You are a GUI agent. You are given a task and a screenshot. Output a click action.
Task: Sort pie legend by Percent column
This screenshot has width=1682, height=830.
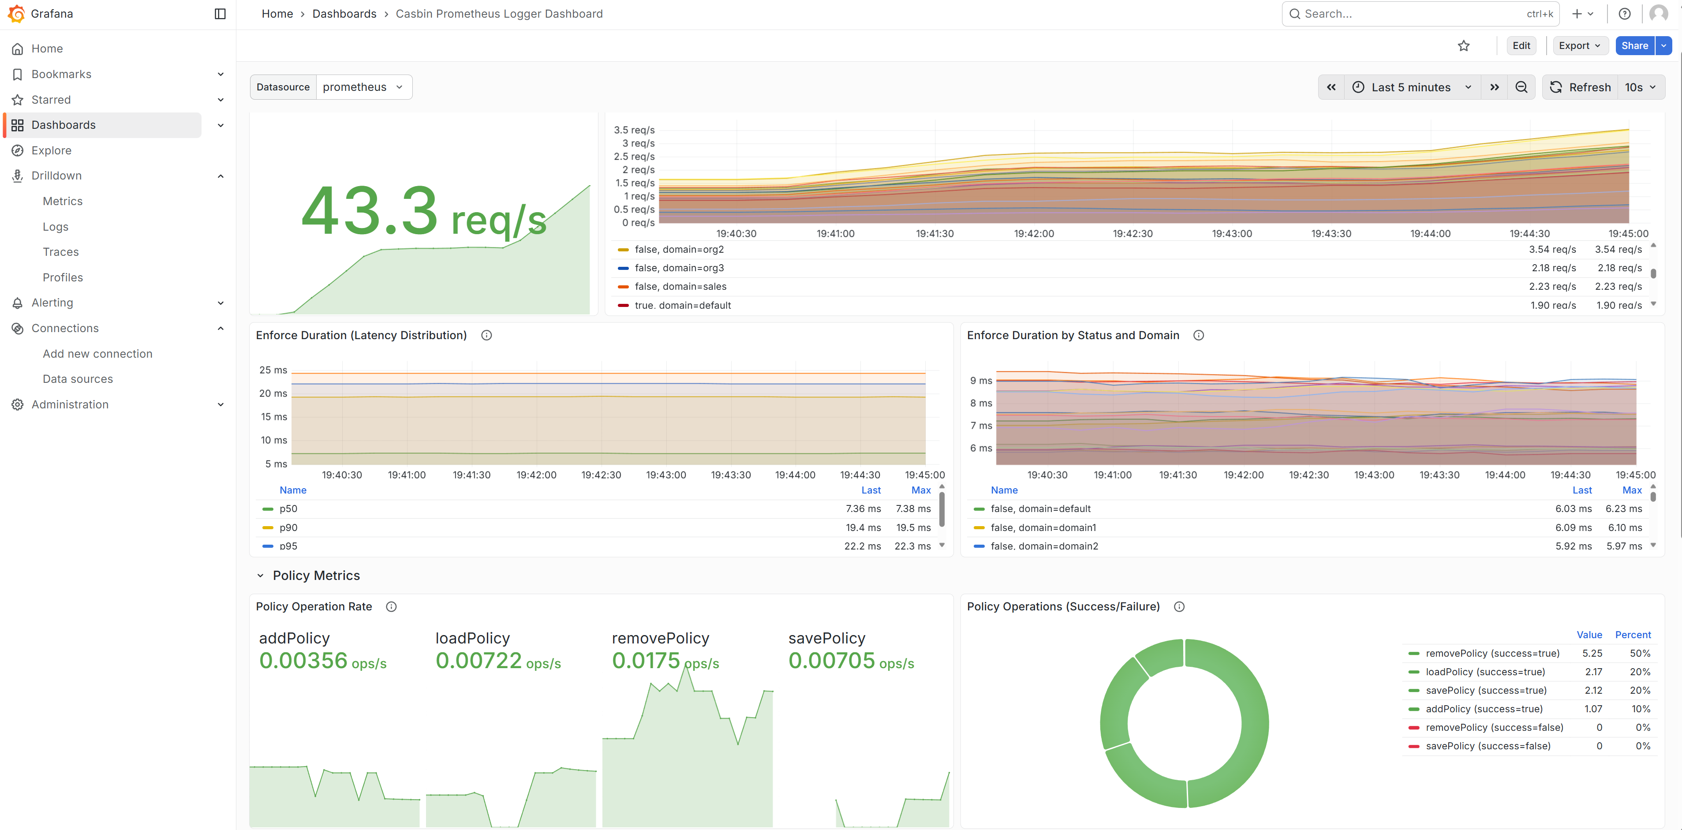1632,636
